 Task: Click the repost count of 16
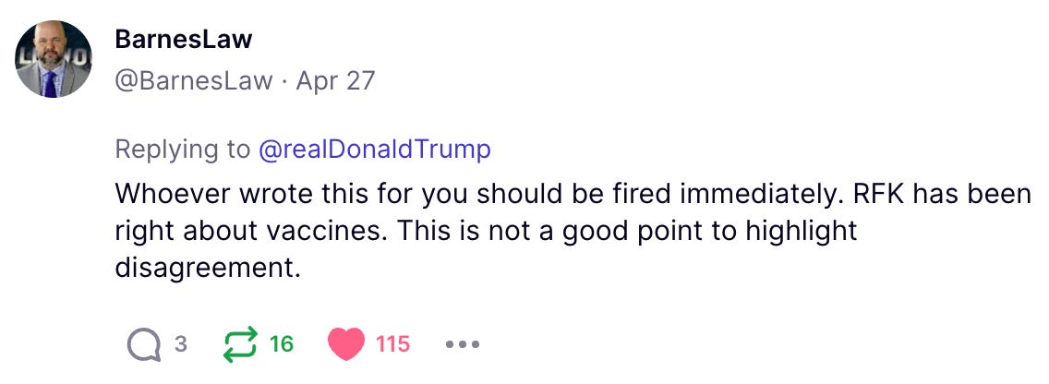[x=282, y=344]
